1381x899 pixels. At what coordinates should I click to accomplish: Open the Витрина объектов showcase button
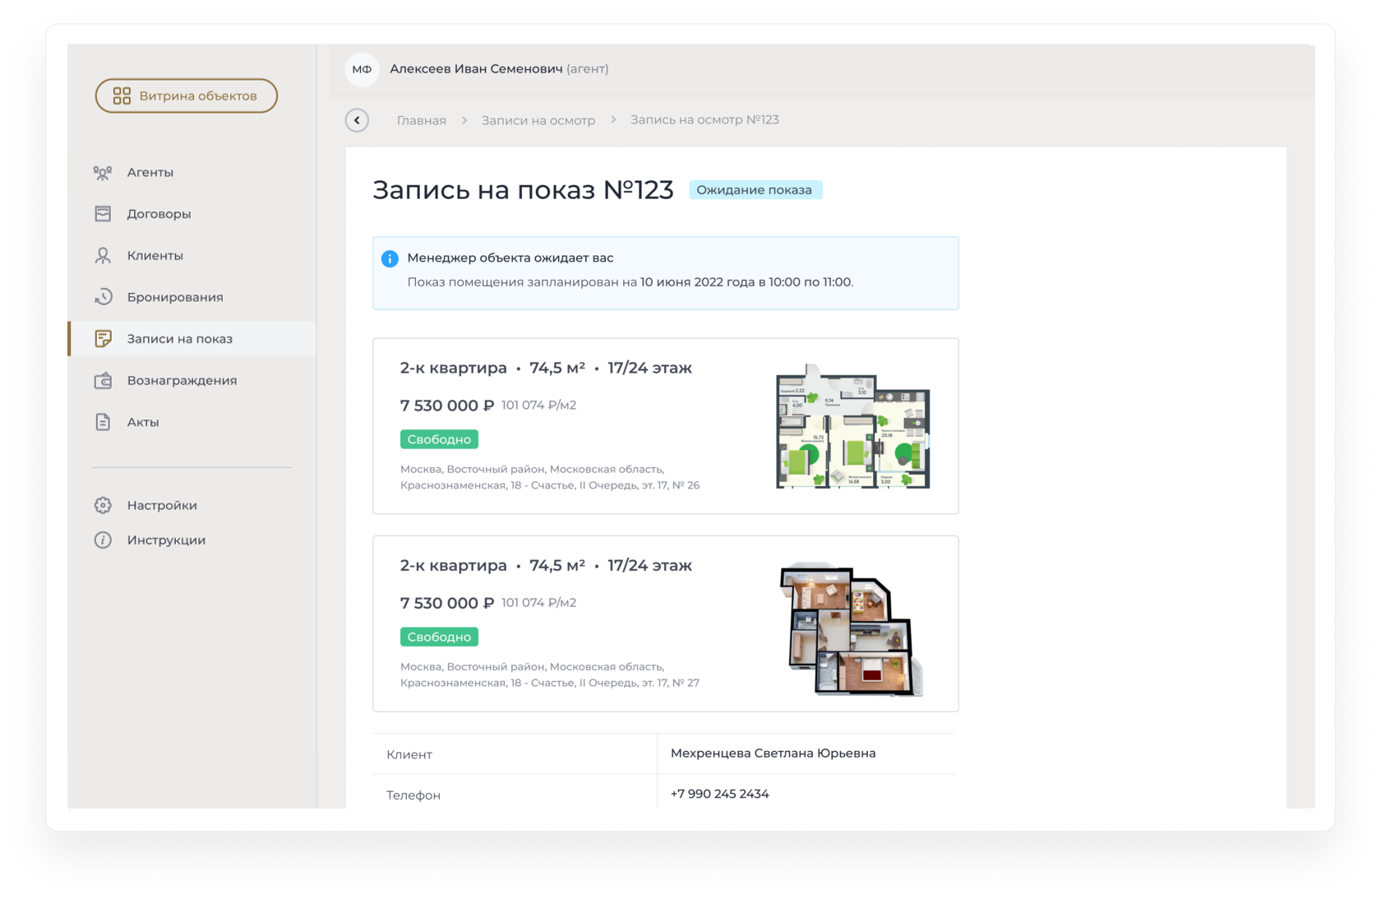186,95
